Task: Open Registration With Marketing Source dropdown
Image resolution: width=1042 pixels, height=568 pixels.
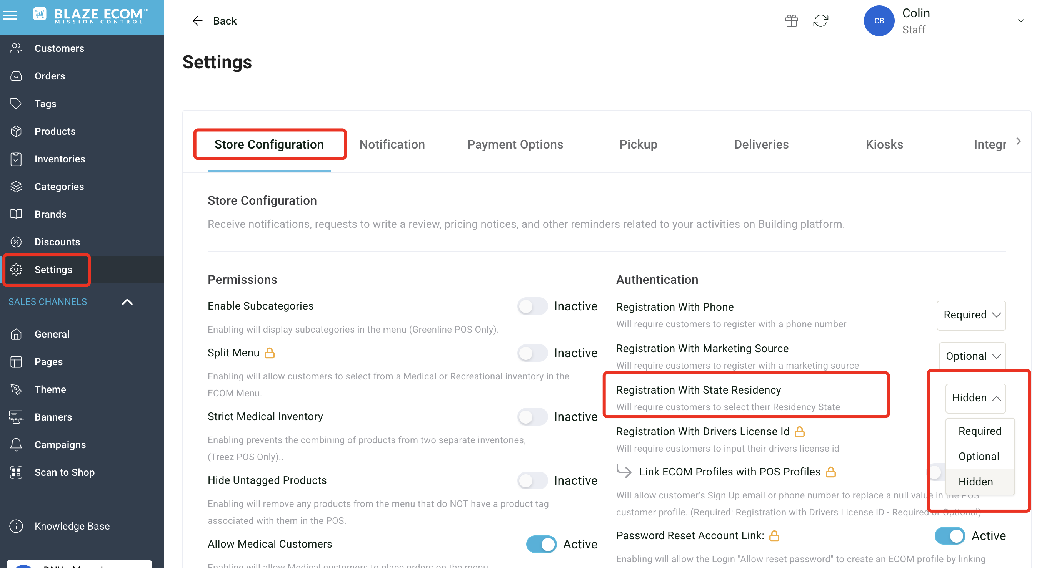Action: [x=972, y=356]
